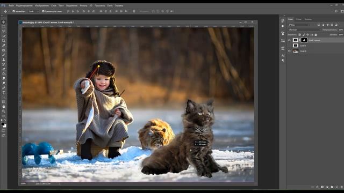Image resolution: width=344 pixels, height=193 pixels.
Task: Open the Изображение menu
Action: [x=42, y=5]
